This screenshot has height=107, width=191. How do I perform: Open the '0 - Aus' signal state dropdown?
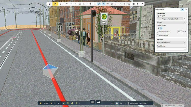click(171, 22)
